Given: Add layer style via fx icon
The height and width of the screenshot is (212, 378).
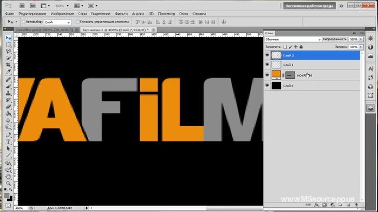Looking at the screenshot, I should (x=317, y=205).
